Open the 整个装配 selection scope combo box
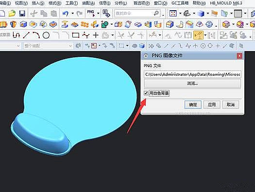Image resolution: width=255 pixels, height=192 pixels. pyautogui.click(x=48, y=46)
